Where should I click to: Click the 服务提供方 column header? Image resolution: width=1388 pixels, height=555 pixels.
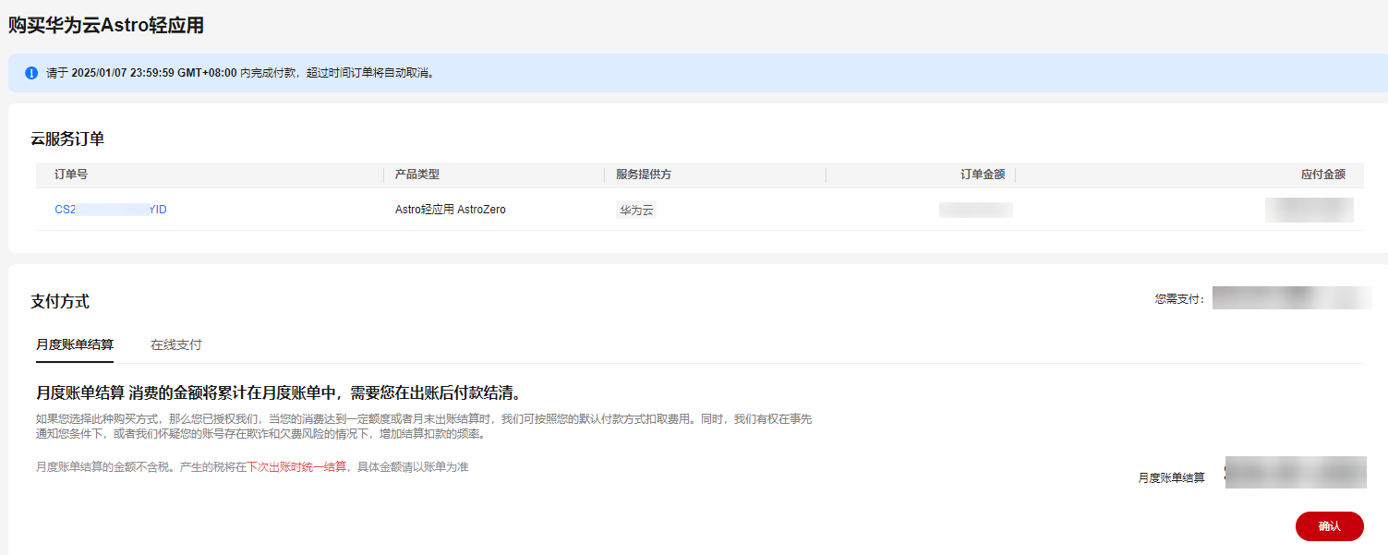point(644,175)
